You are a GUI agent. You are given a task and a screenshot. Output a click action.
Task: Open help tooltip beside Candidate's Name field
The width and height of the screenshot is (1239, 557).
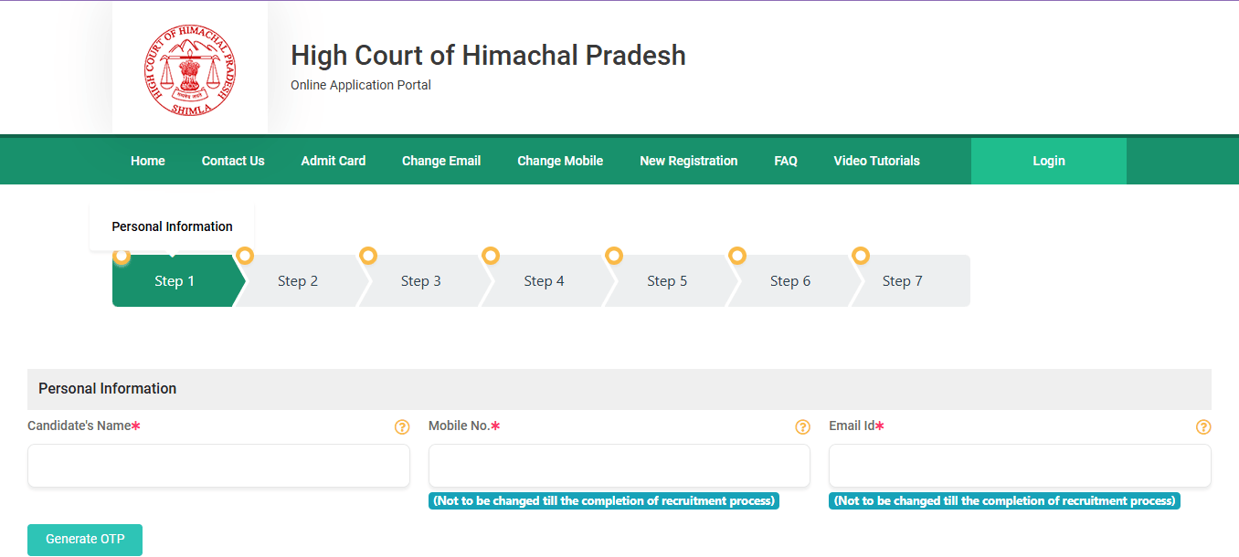click(x=402, y=426)
